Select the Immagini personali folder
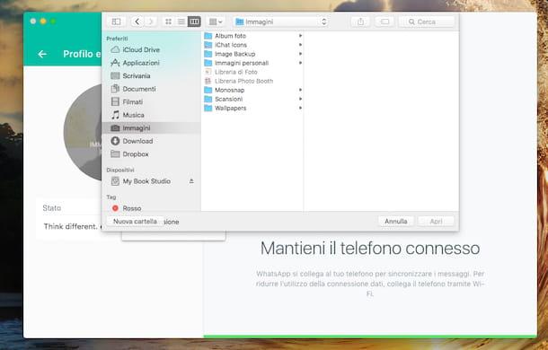The height and width of the screenshot is (350, 548). point(253,63)
